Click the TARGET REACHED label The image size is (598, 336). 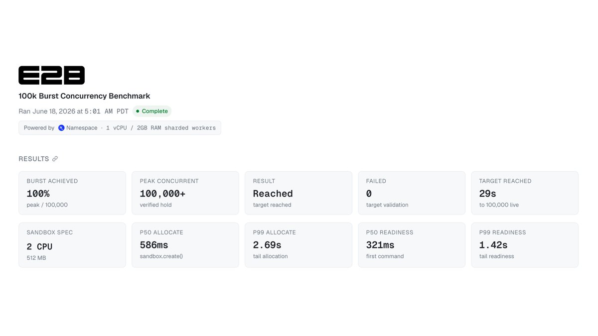pos(505,181)
